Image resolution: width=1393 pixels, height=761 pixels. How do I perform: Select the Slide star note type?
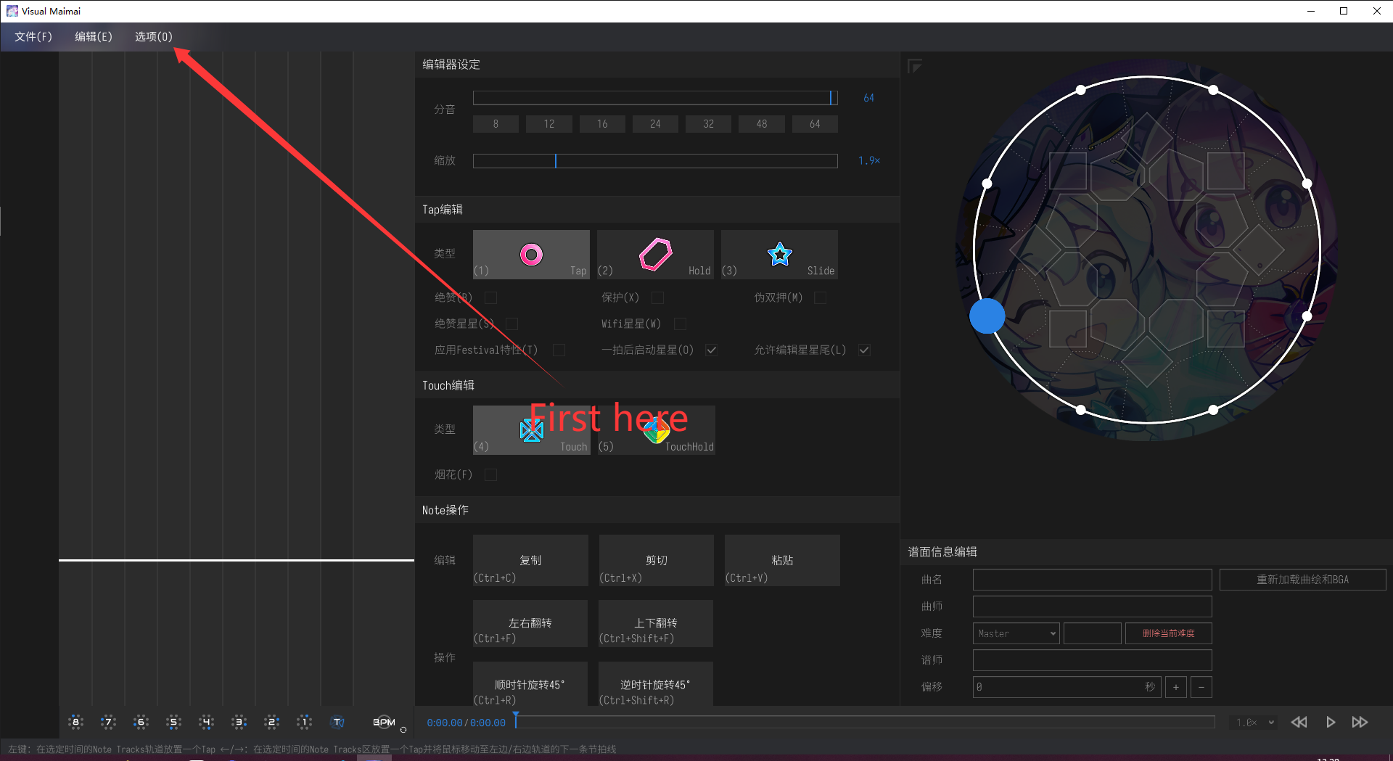pos(779,255)
